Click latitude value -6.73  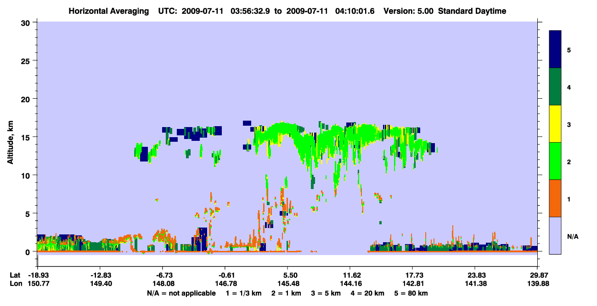[x=163, y=275]
